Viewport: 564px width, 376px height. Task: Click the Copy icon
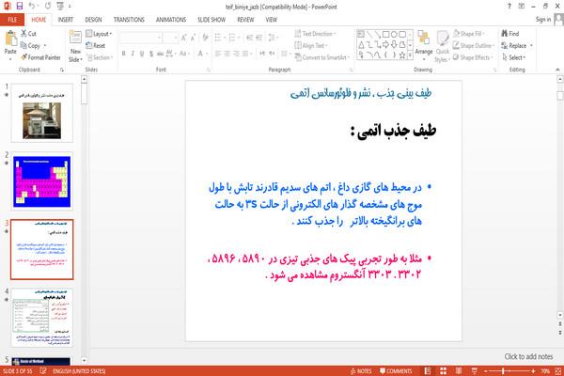pyautogui.click(x=23, y=45)
